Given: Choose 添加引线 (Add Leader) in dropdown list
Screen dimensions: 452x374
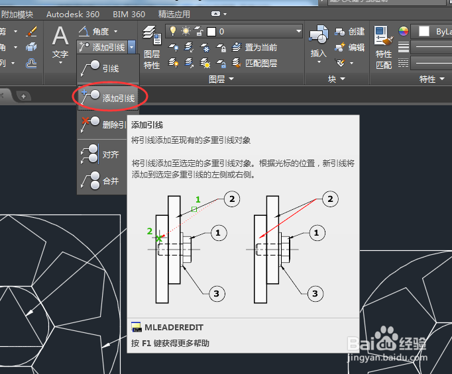Looking at the screenshot, I should pos(108,97).
